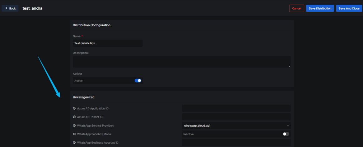Screen dimensions: 363x147
Task: Click the info icon beside Azure AD Application ID
Action: (74, 108)
